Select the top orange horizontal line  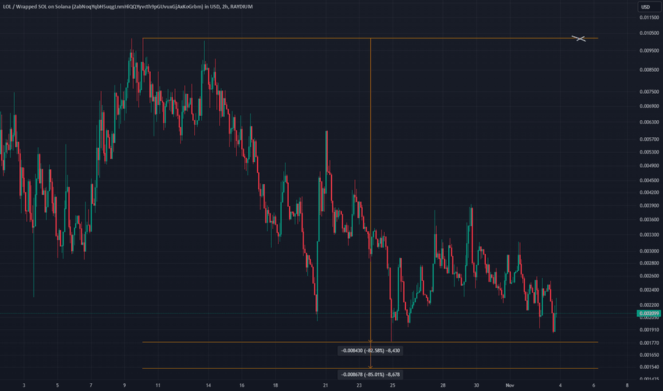(370, 38)
